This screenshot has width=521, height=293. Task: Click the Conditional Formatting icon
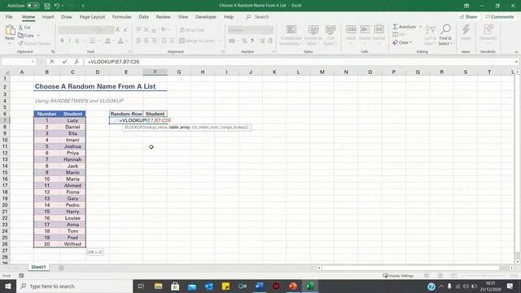[291, 30]
